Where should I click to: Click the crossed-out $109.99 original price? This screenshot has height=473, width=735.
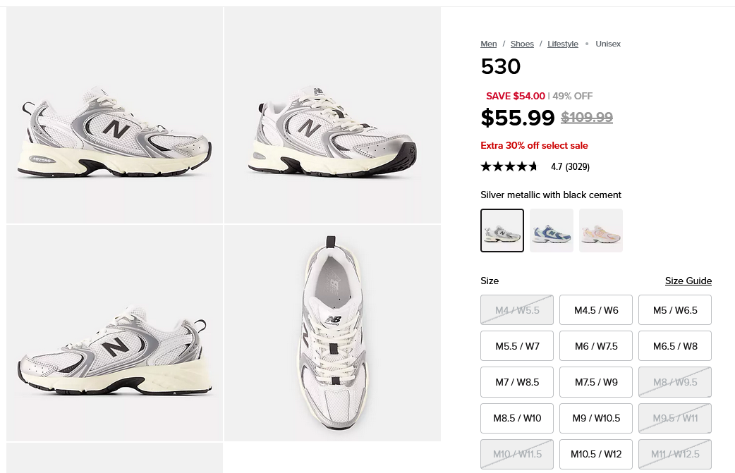(x=587, y=118)
